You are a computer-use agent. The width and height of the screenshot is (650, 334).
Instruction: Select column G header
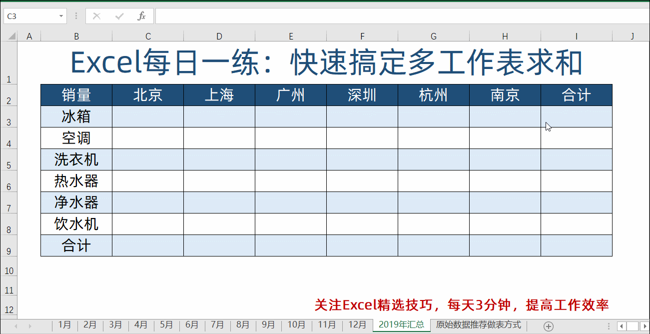pyautogui.click(x=434, y=36)
